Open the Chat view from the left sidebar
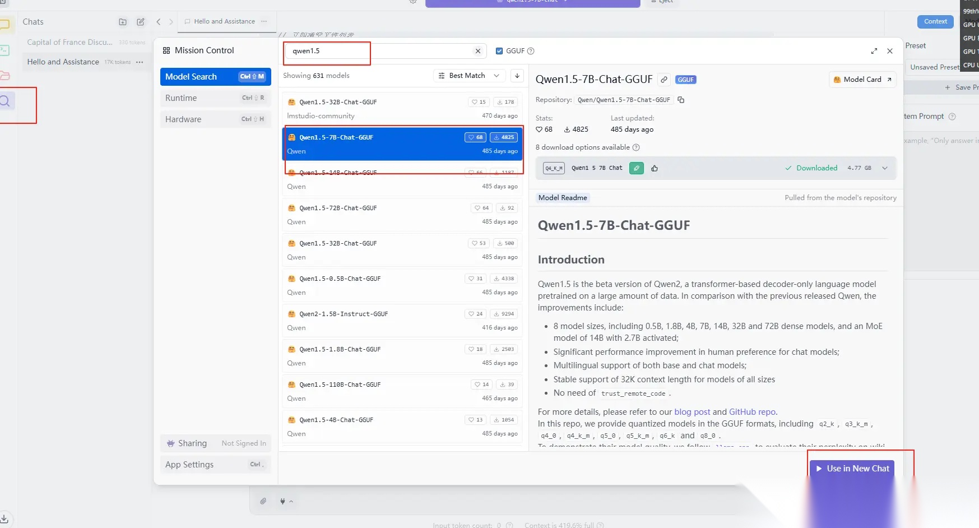 click(4, 24)
